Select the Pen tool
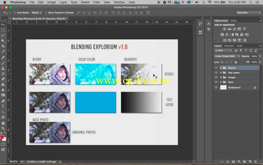This screenshot has width=263, height=165. point(3,101)
